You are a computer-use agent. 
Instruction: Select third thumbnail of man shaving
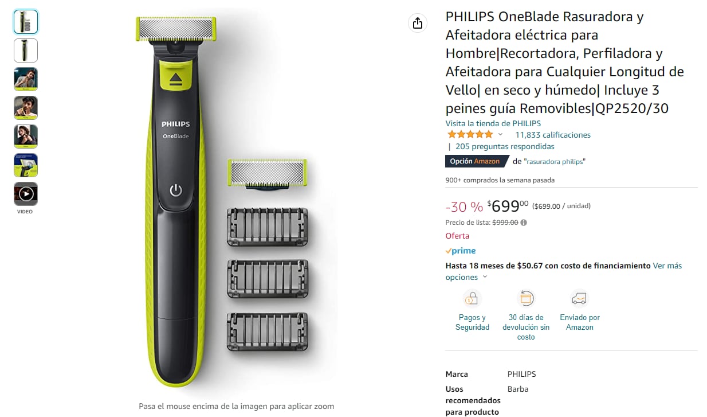pyautogui.click(x=26, y=79)
